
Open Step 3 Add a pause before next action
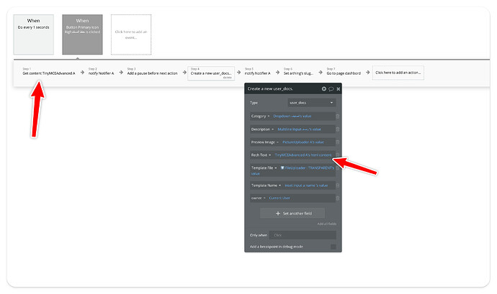pyautogui.click(x=152, y=71)
